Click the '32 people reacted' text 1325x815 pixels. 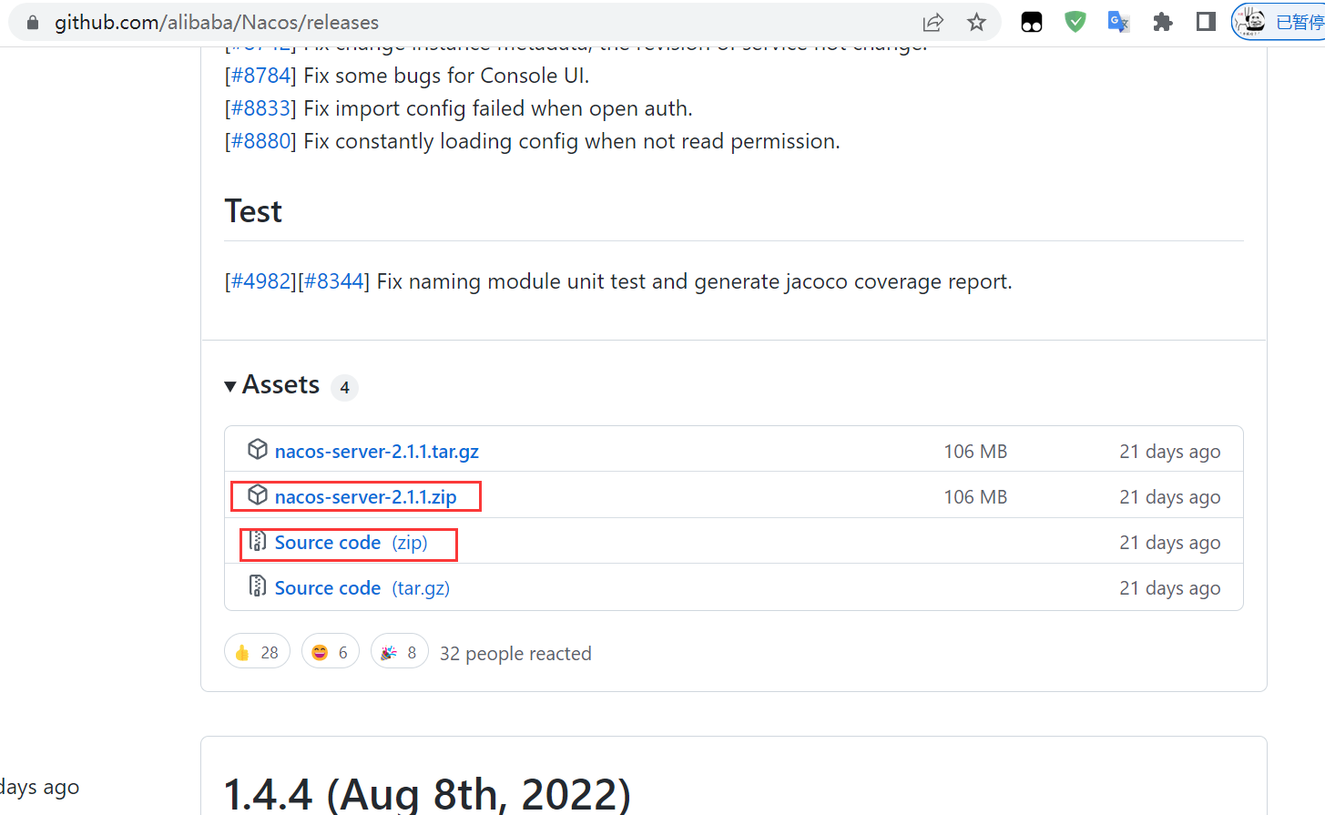pyautogui.click(x=515, y=654)
